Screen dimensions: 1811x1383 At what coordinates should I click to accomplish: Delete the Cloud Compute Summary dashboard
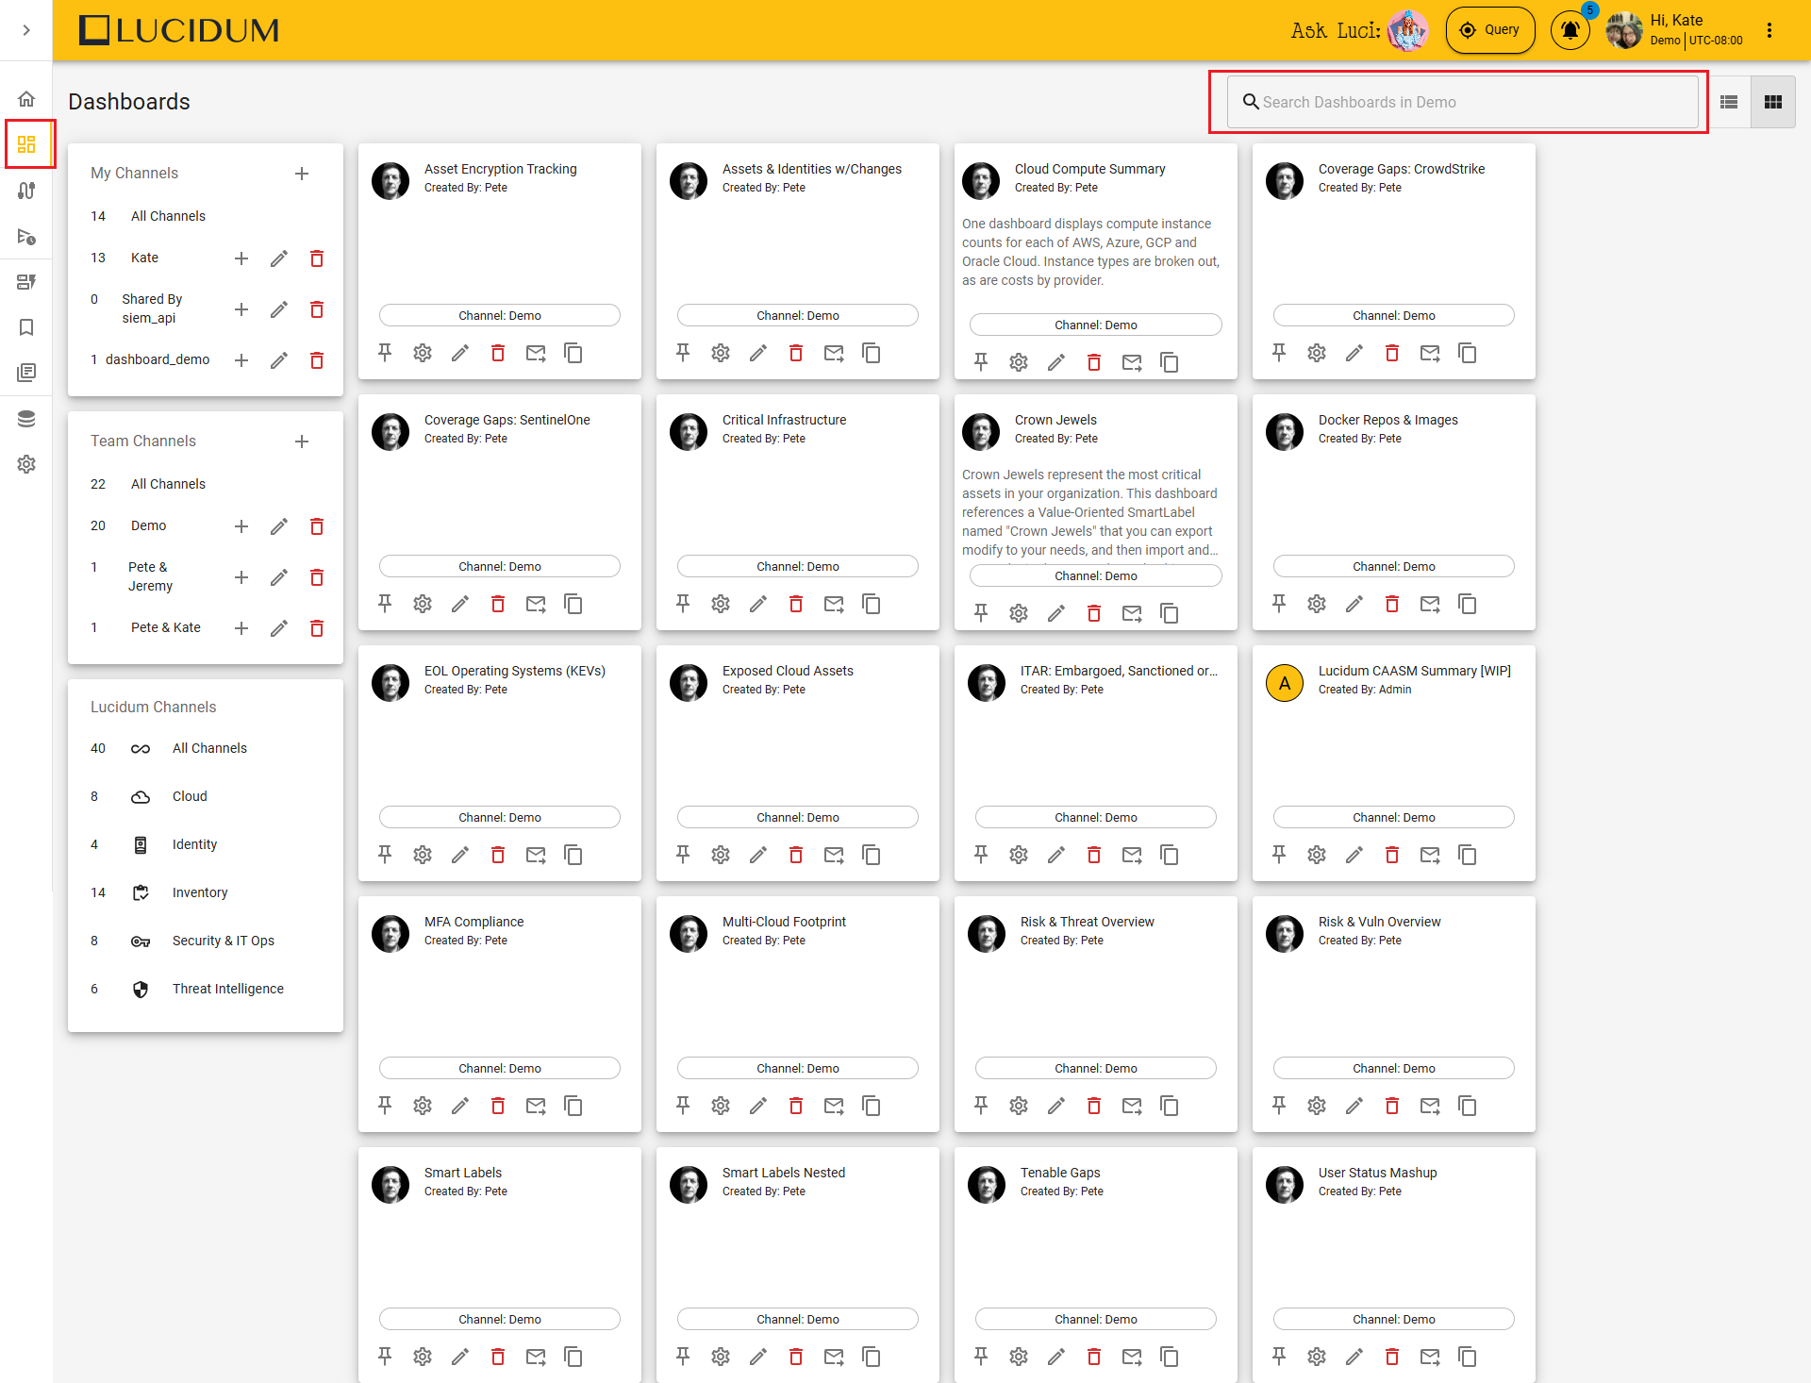tap(1094, 362)
